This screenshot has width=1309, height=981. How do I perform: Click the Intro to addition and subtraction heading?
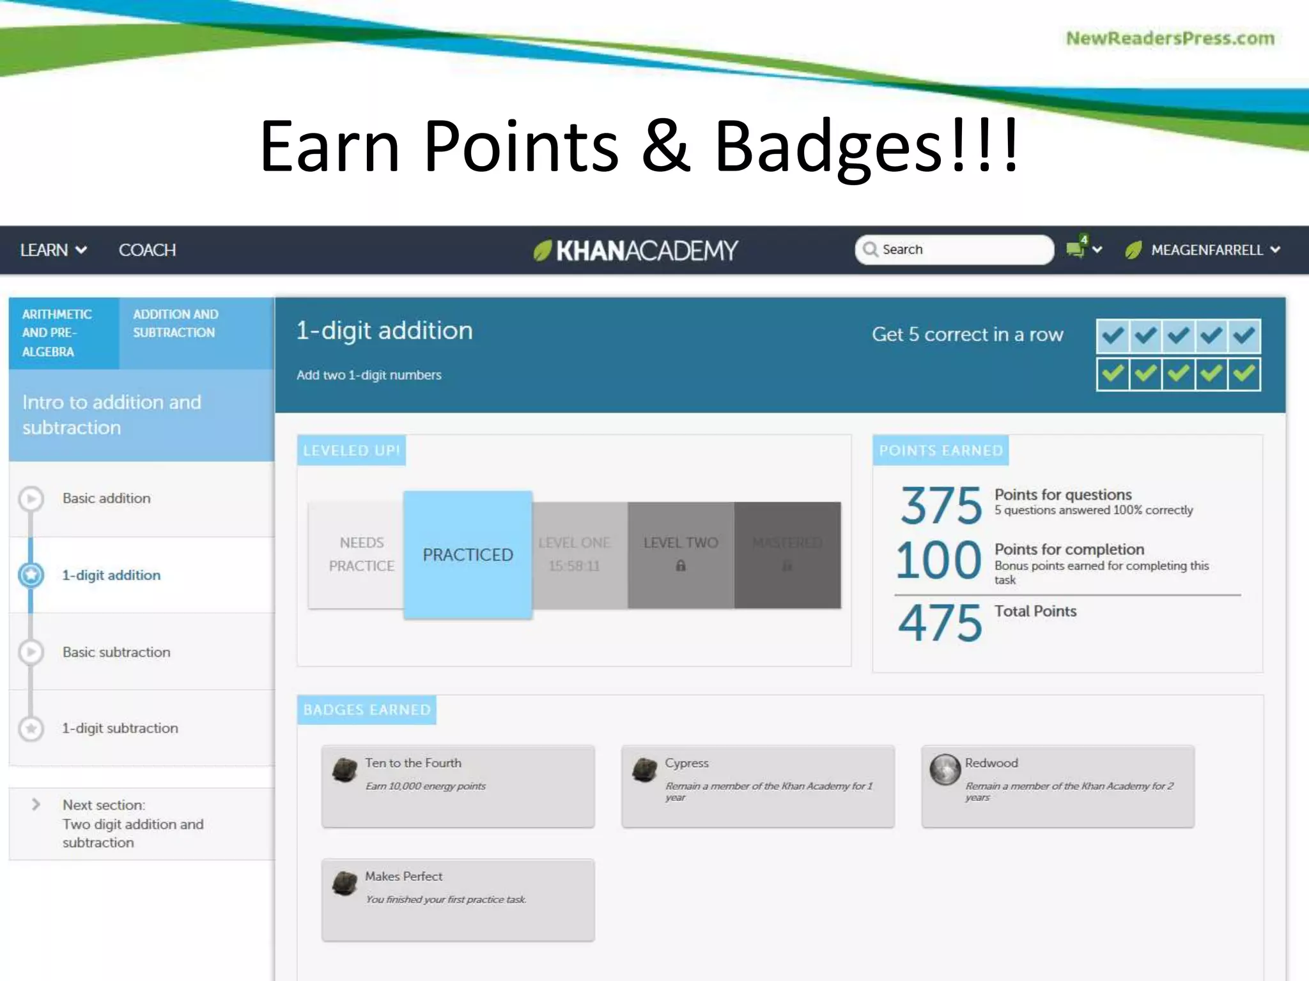click(112, 415)
